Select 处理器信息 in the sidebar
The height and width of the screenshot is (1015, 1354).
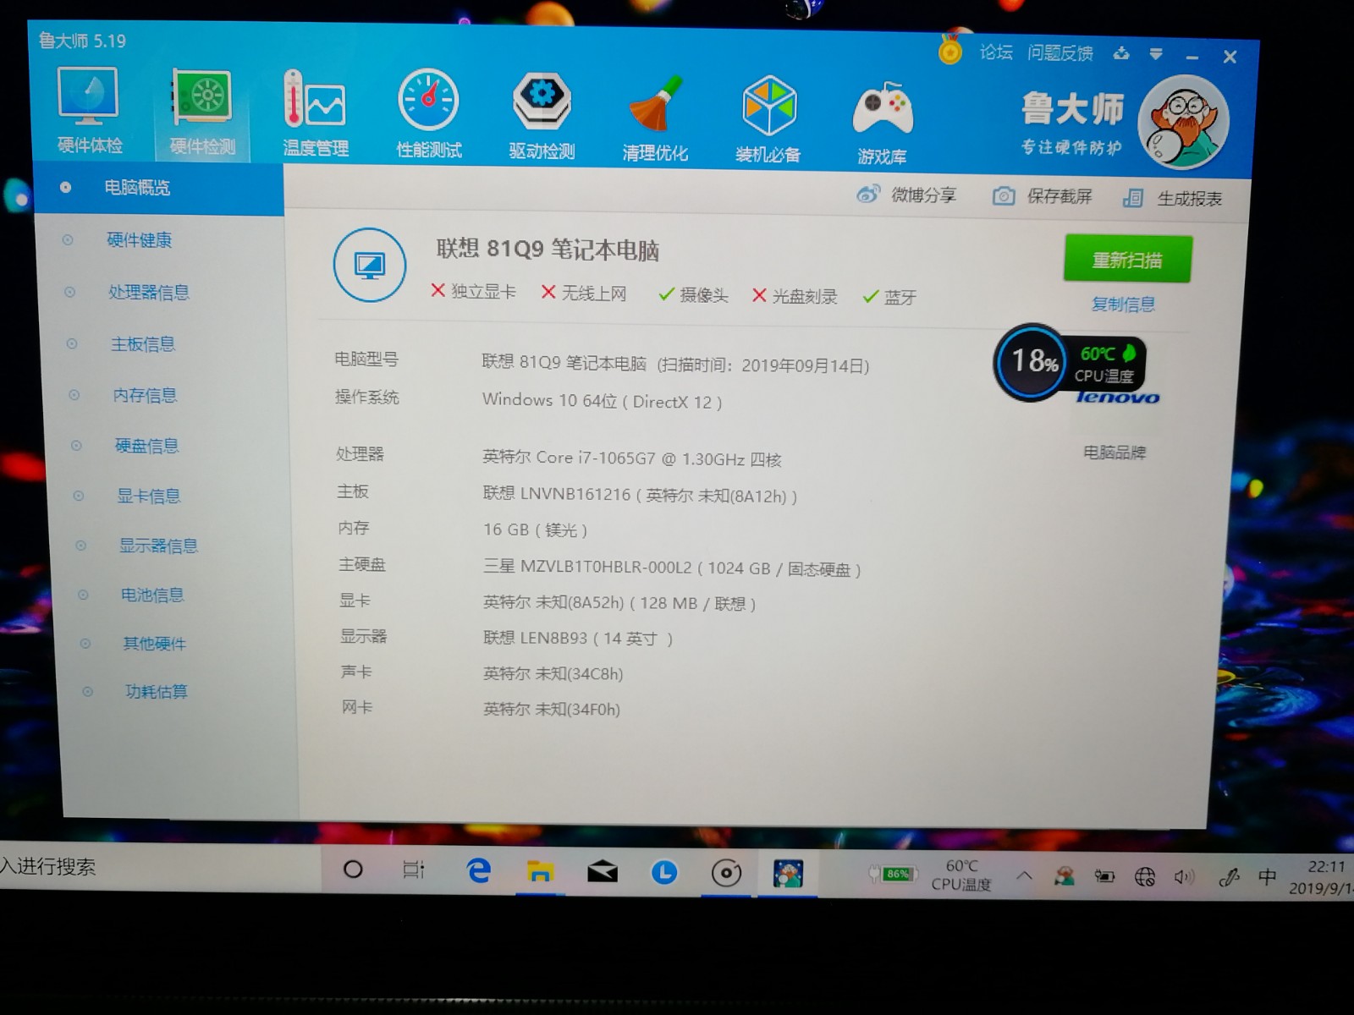(149, 293)
